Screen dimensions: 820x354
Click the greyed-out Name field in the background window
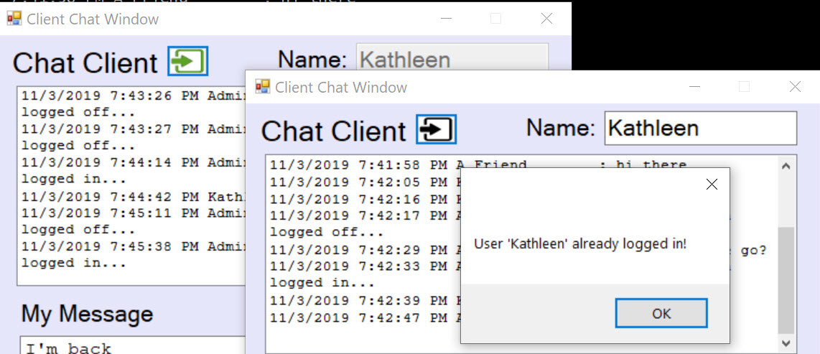point(452,57)
